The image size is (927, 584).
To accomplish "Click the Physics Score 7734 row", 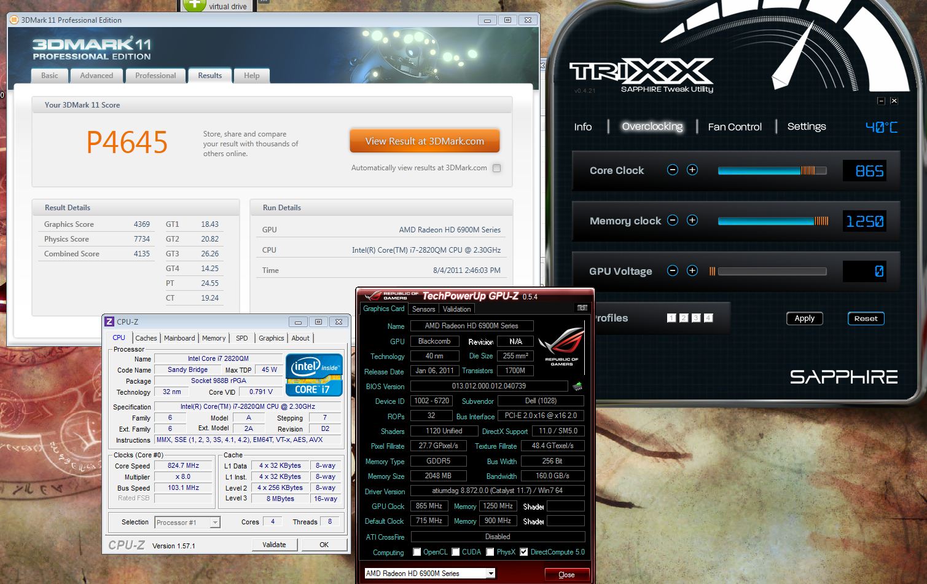I will 96,239.
